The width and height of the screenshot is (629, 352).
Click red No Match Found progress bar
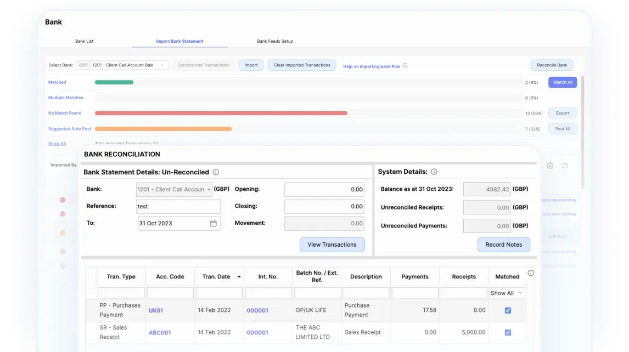click(221, 113)
